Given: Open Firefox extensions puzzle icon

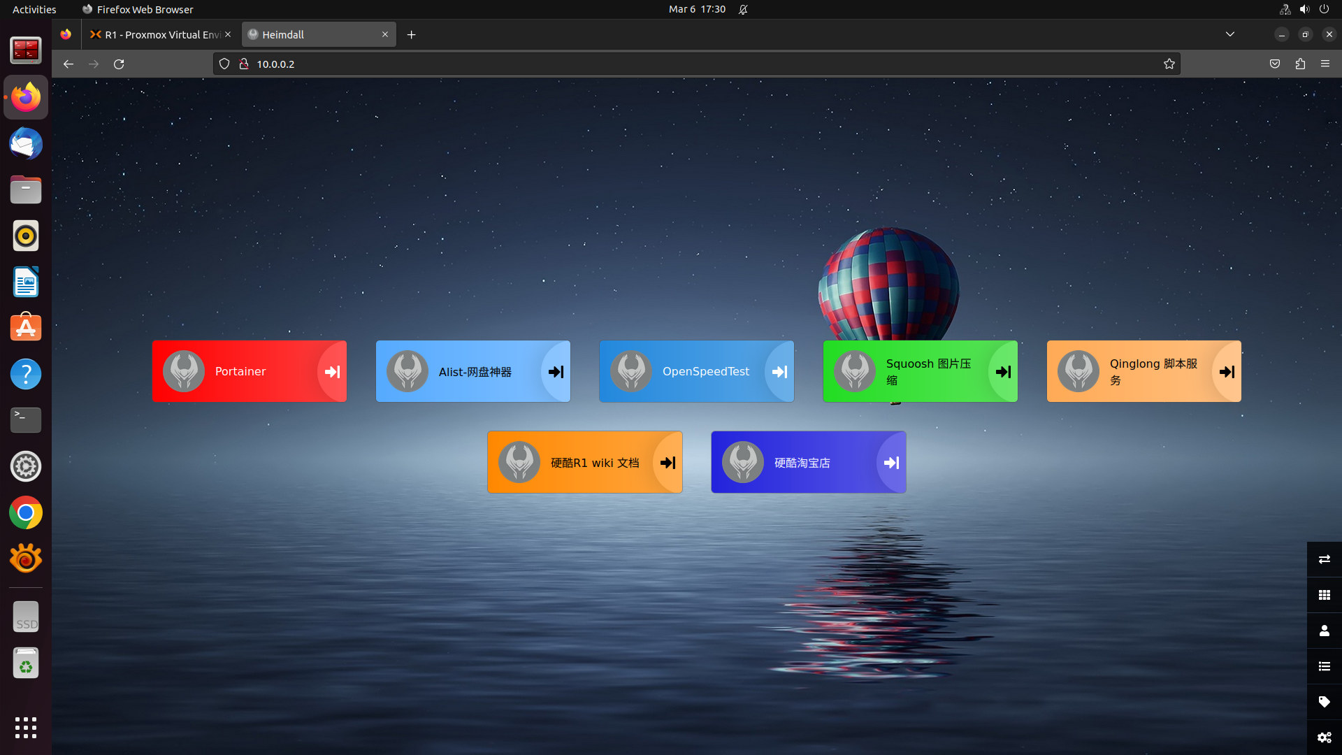Looking at the screenshot, I should pyautogui.click(x=1300, y=64).
